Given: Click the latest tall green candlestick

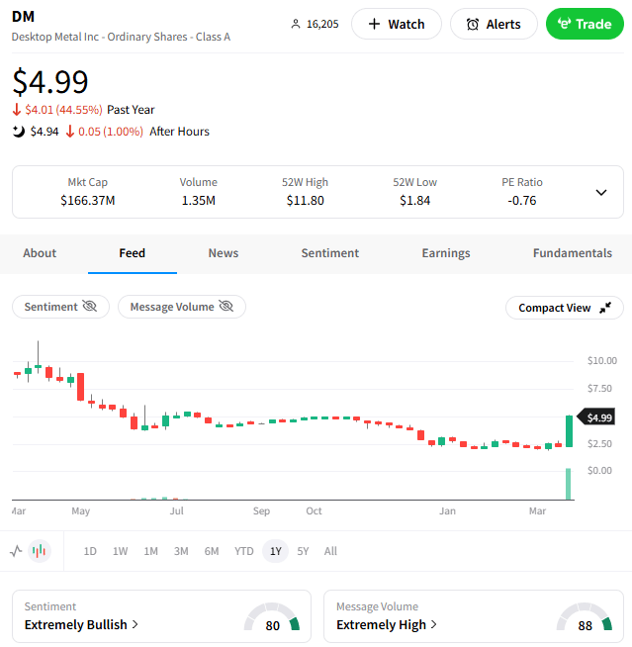Looking at the screenshot, I should 570,430.
